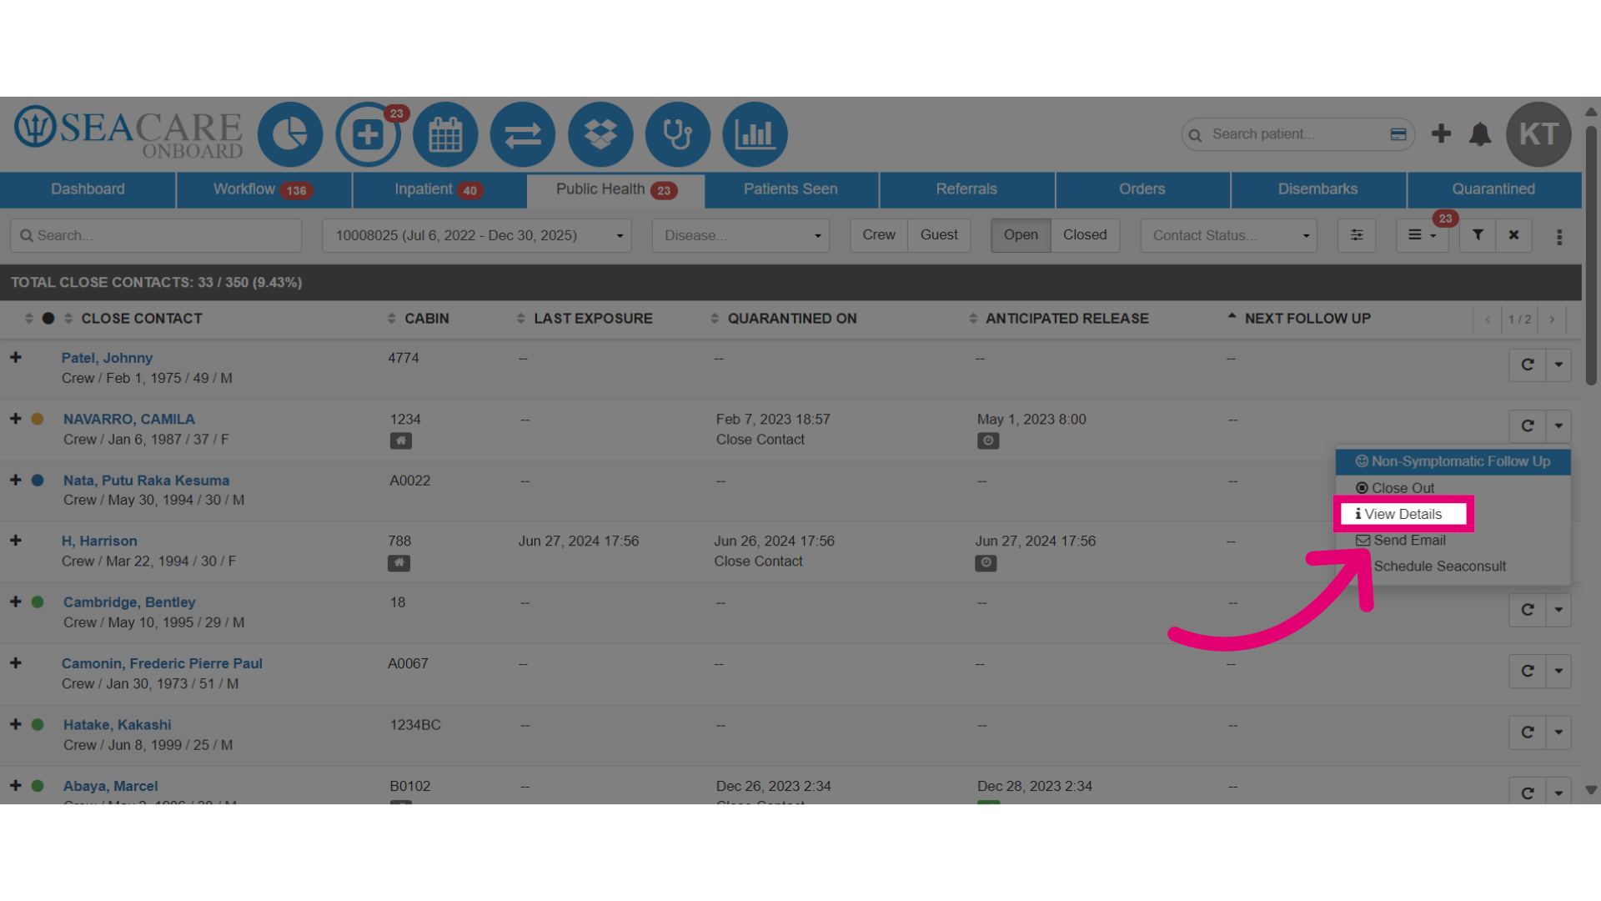Switch to the Dashboard tab

pyautogui.click(x=88, y=189)
